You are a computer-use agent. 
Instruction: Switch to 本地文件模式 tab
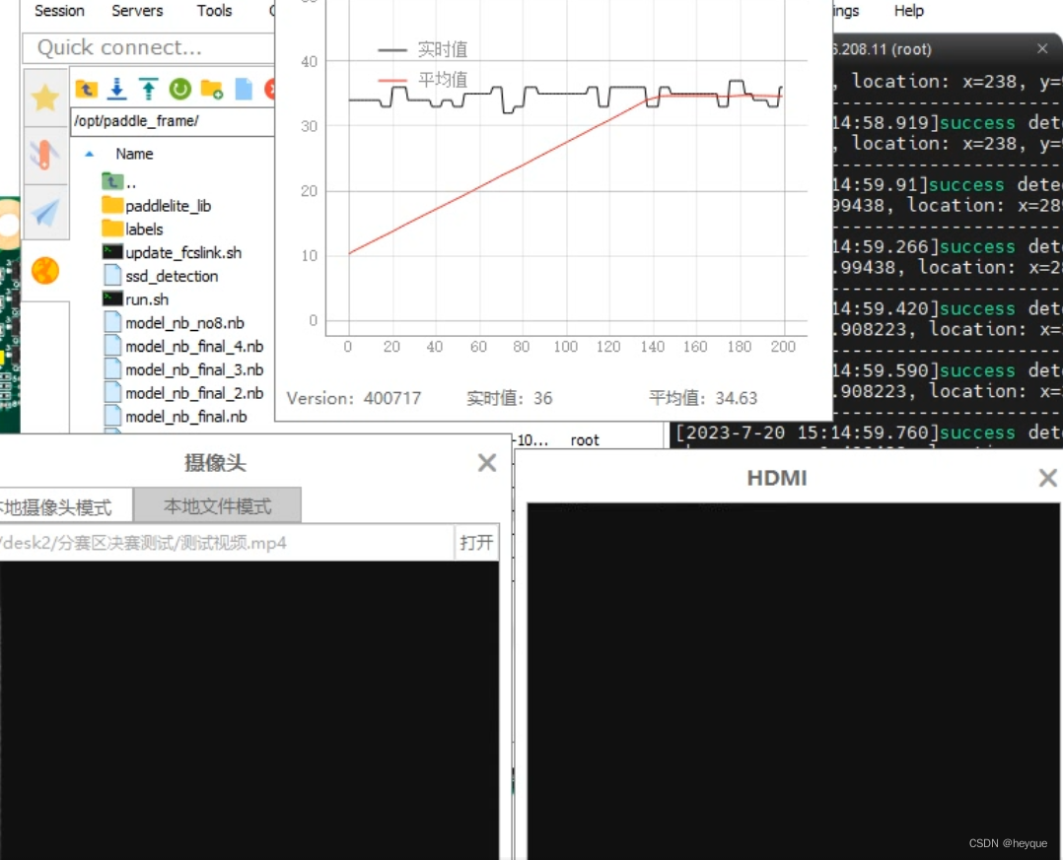tap(218, 505)
